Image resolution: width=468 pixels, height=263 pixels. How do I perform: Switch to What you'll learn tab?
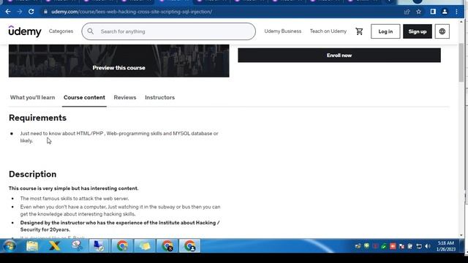pyautogui.click(x=32, y=97)
